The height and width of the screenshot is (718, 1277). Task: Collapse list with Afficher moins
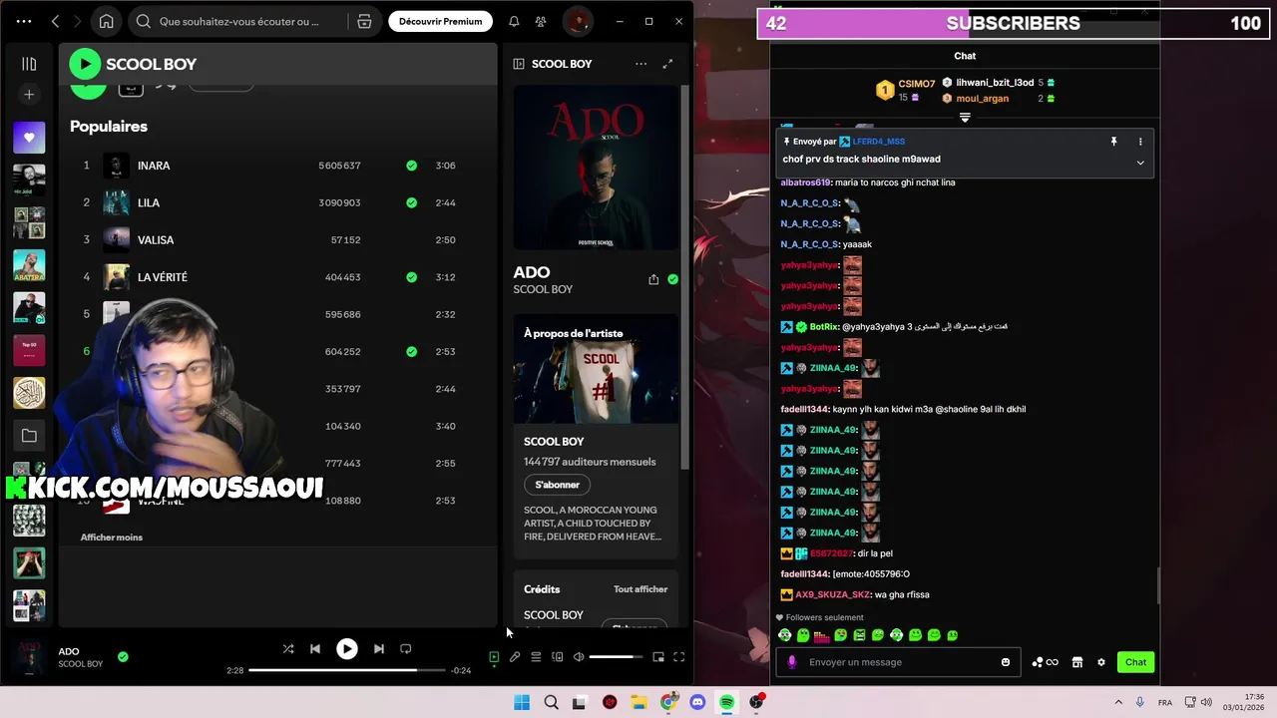click(112, 538)
